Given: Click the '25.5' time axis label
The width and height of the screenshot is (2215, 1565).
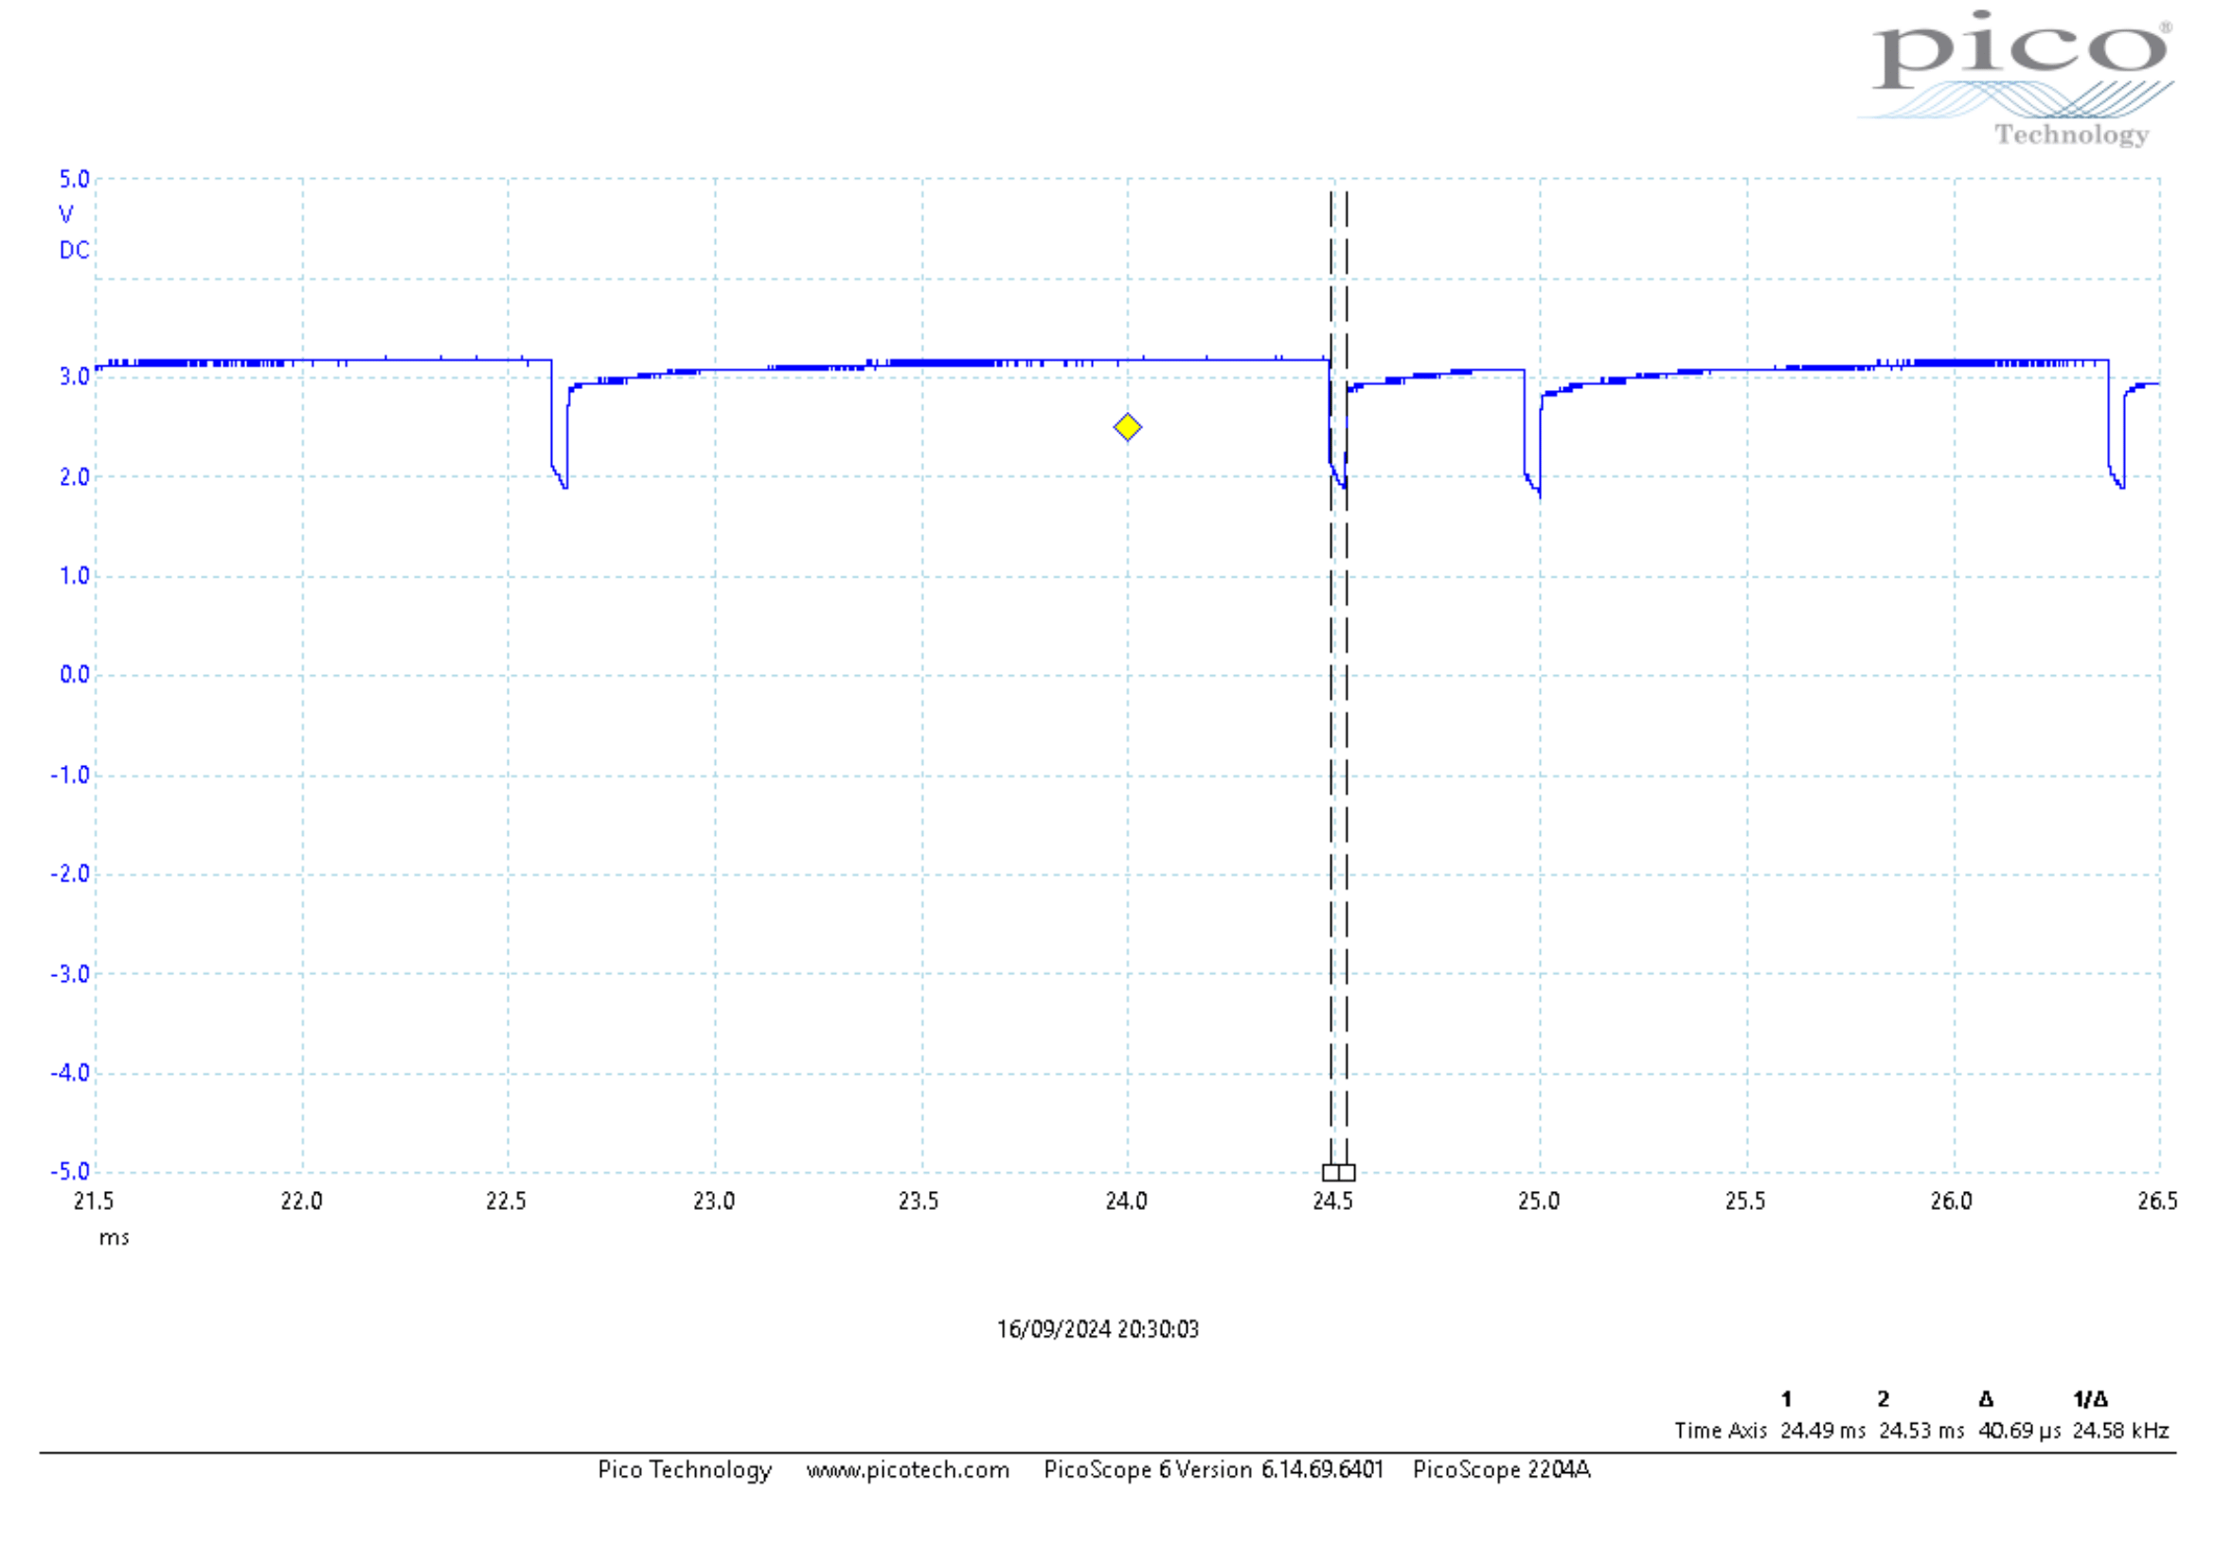Looking at the screenshot, I should point(1746,1201).
